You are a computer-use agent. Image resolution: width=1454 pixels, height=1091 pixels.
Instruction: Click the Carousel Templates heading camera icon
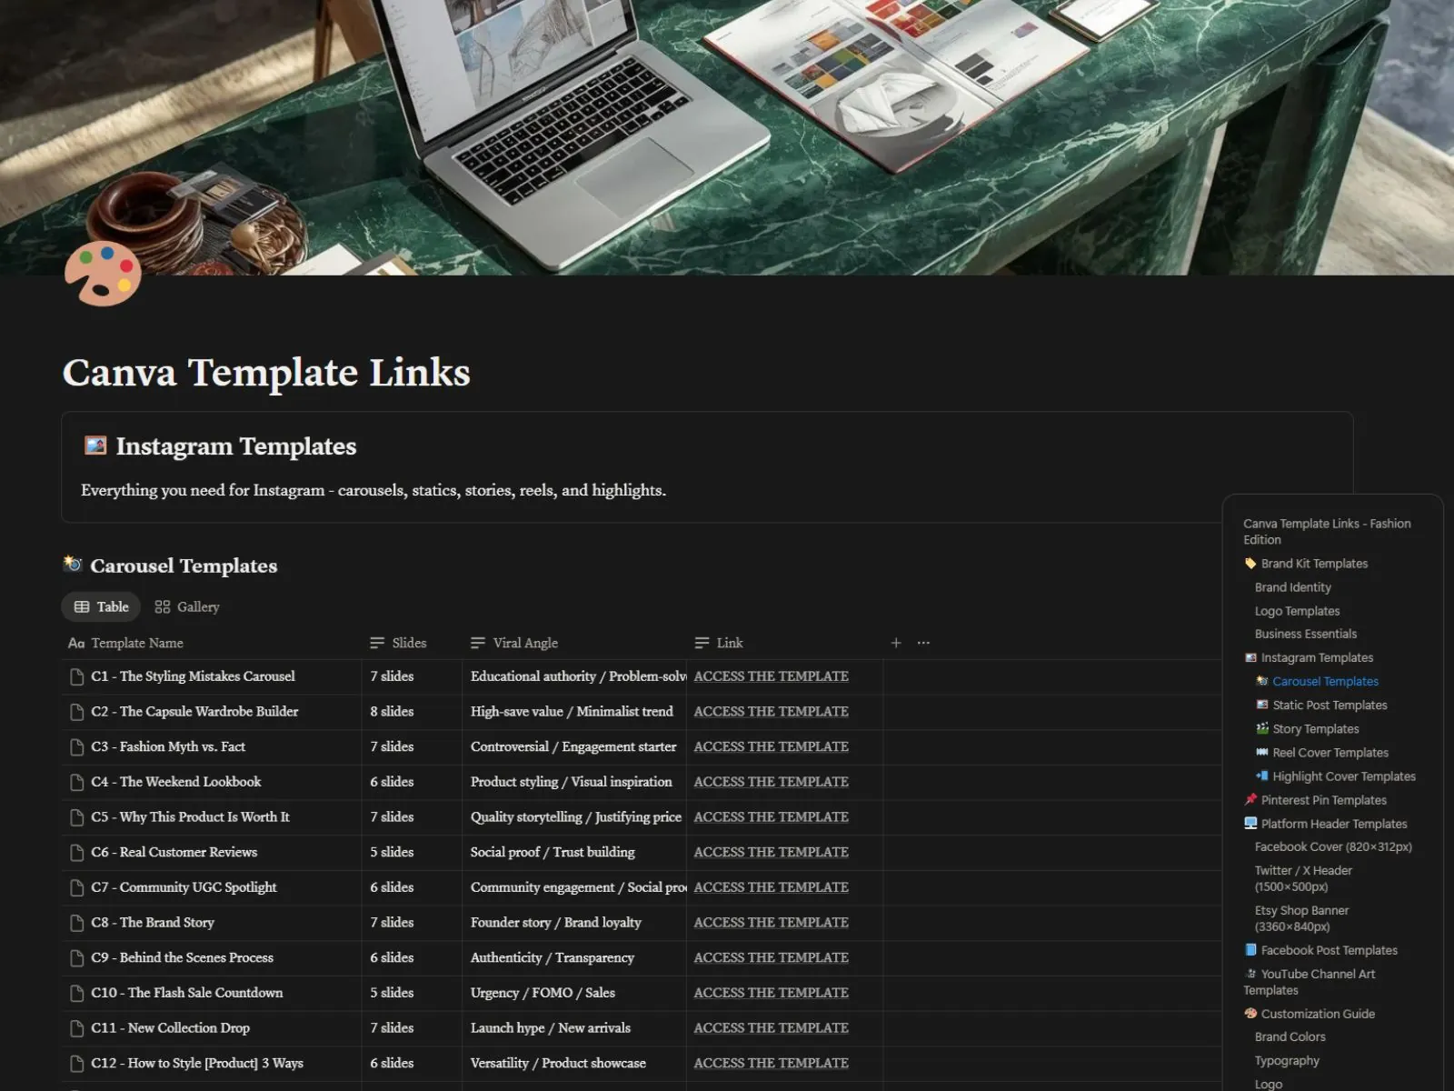tap(73, 565)
